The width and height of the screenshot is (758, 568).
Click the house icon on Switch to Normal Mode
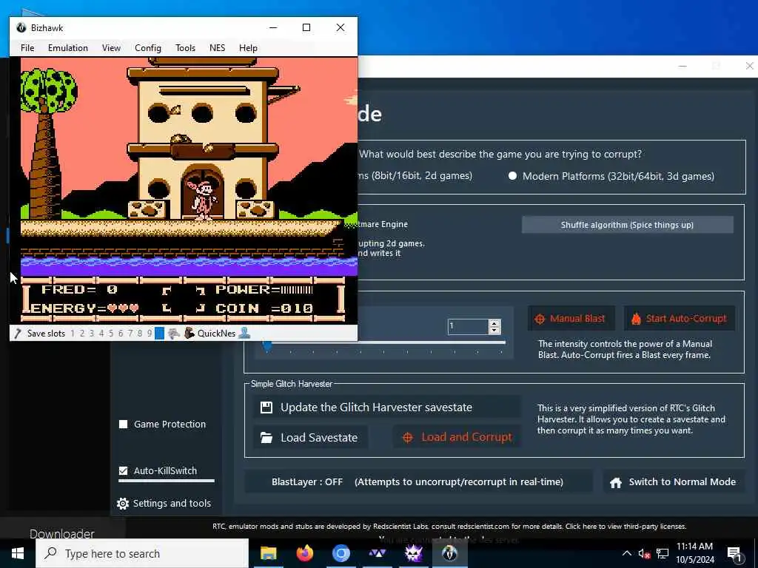[615, 482]
